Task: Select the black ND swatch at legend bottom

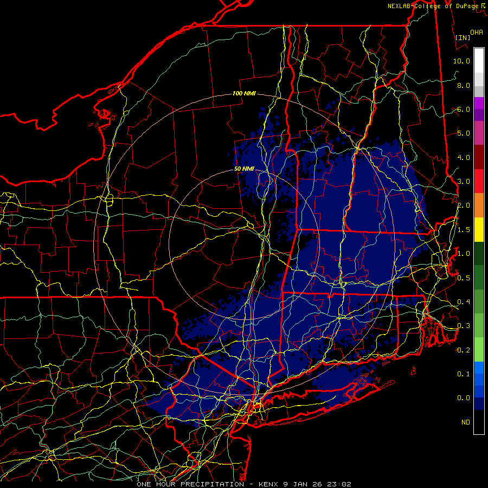Action: (479, 422)
